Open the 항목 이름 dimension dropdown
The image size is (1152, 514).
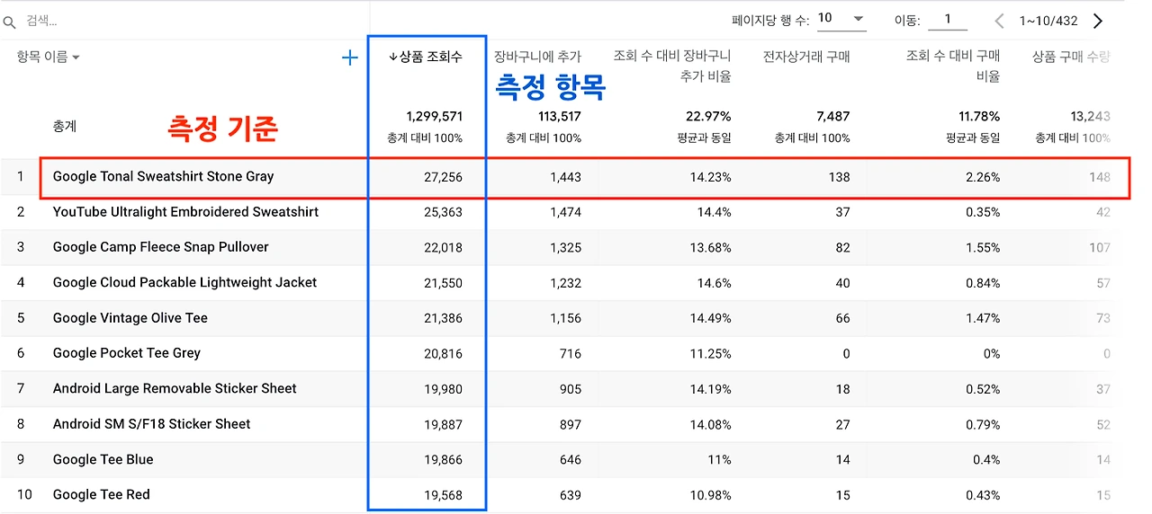pyautogui.click(x=49, y=58)
